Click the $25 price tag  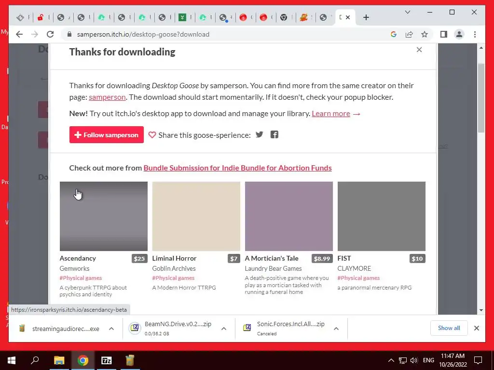(139, 259)
